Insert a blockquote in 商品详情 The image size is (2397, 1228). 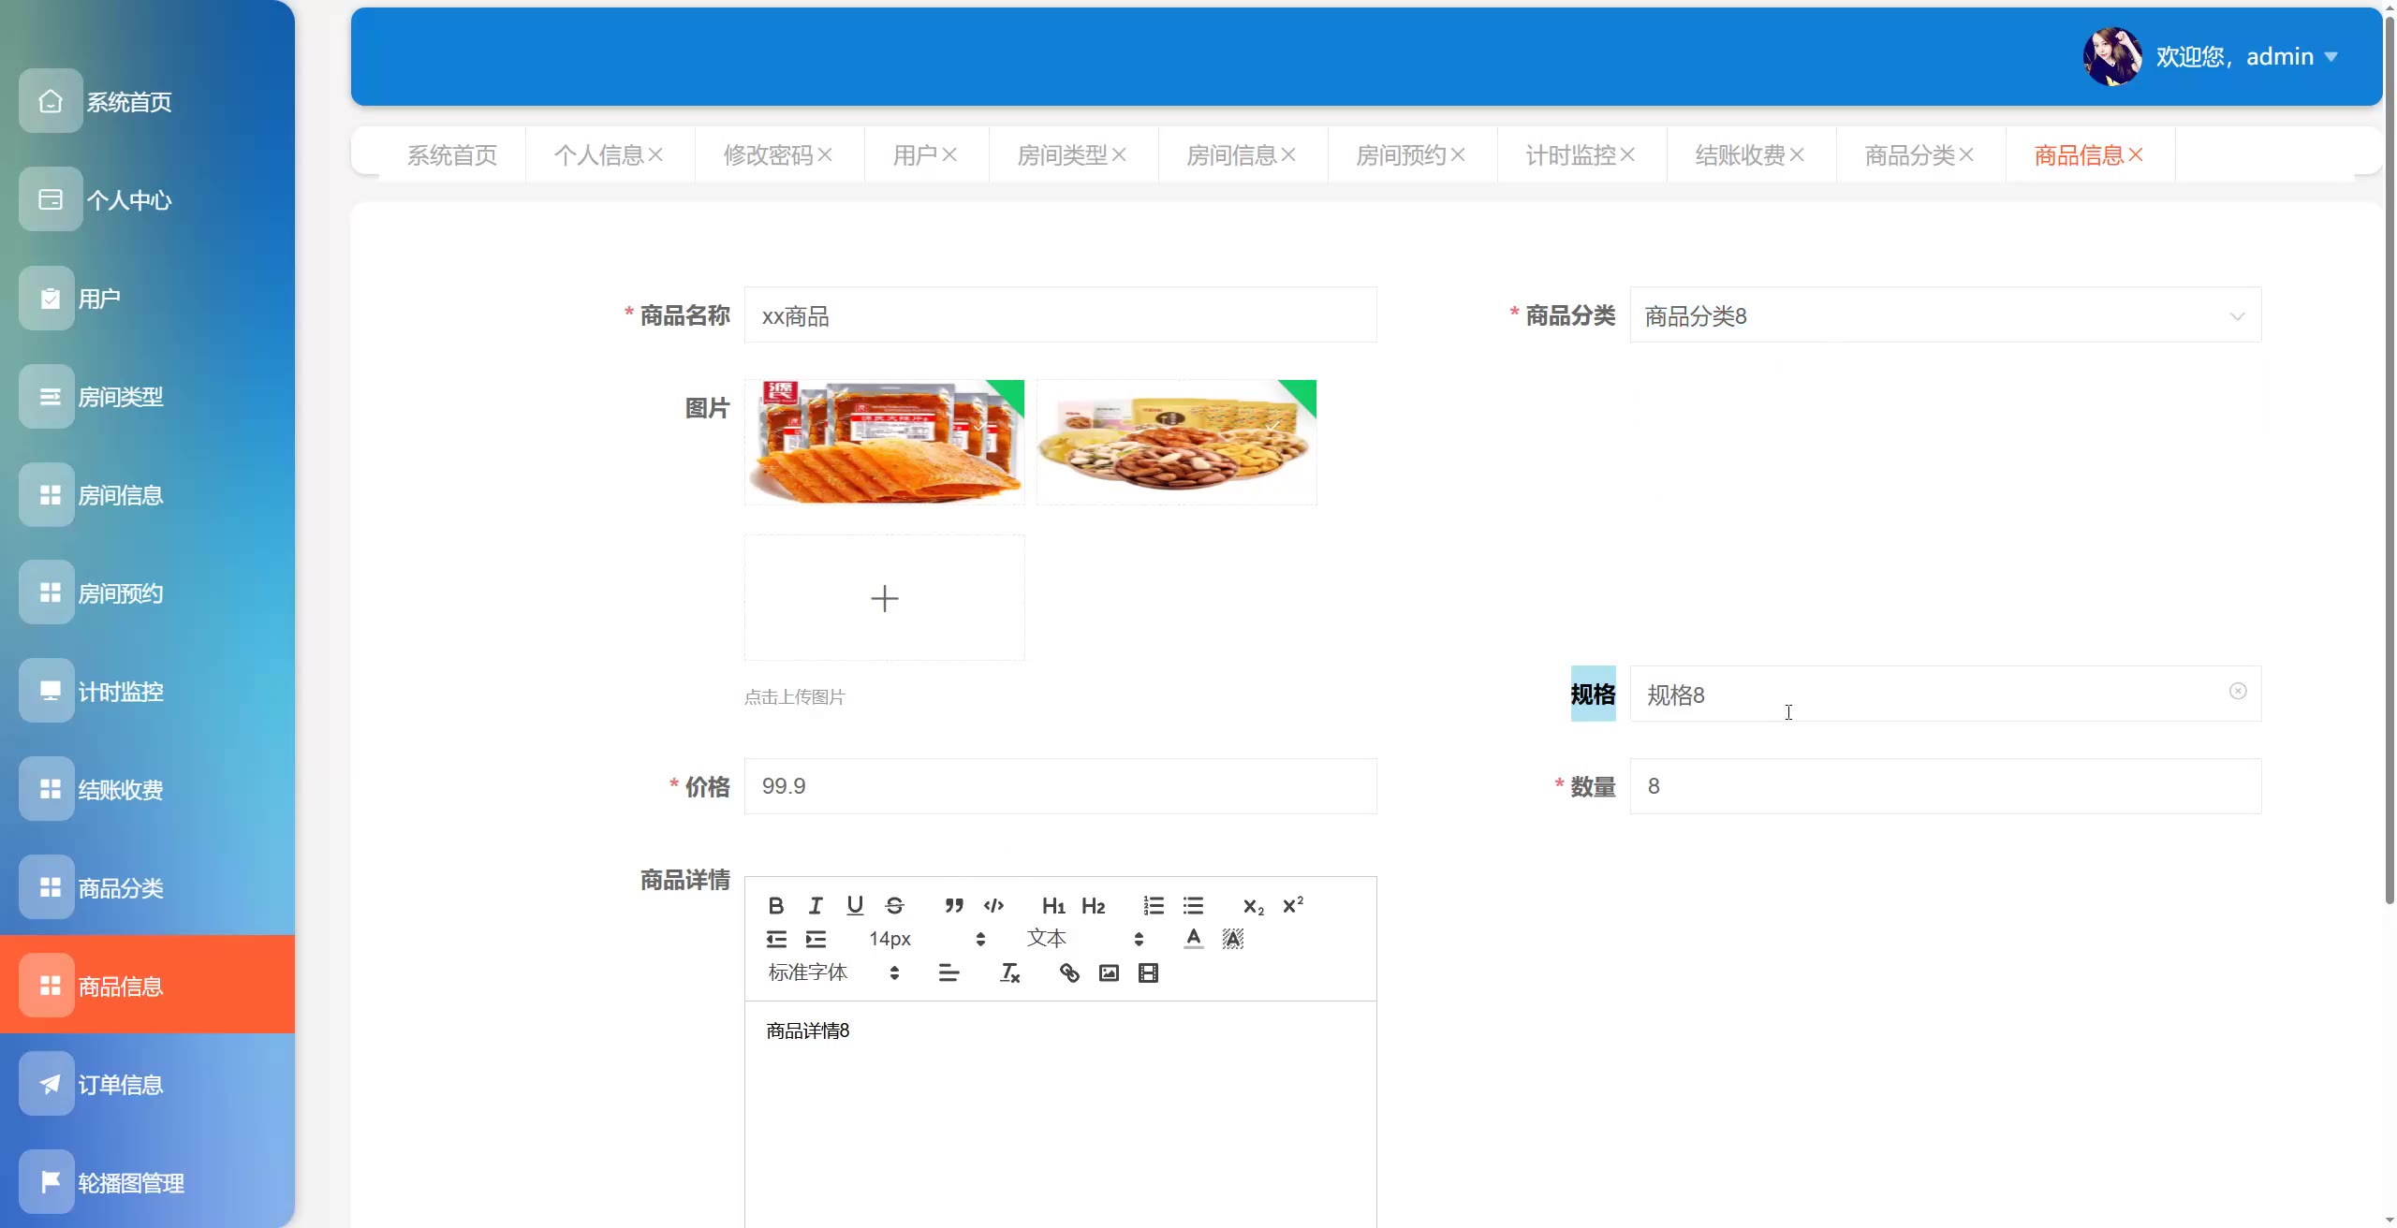pyautogui.click(x=953, y=905)
